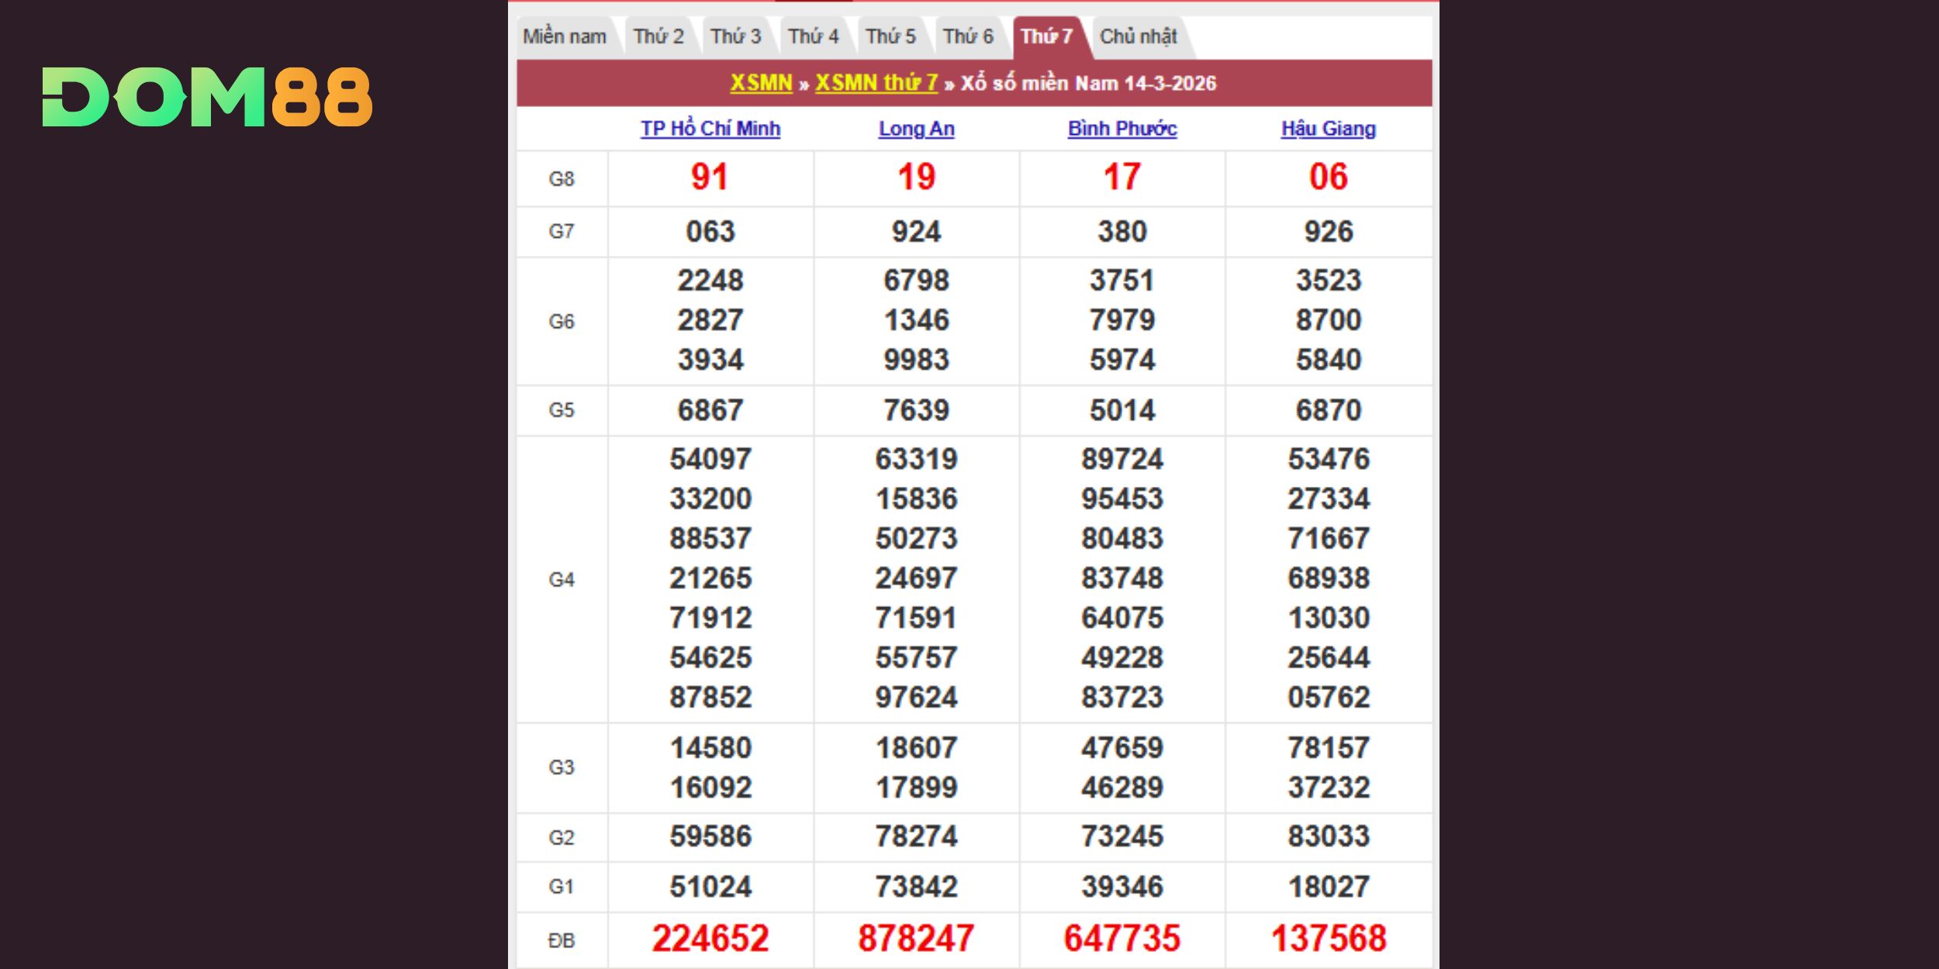
Task: Click the G8 number 91
Action: 710,178
